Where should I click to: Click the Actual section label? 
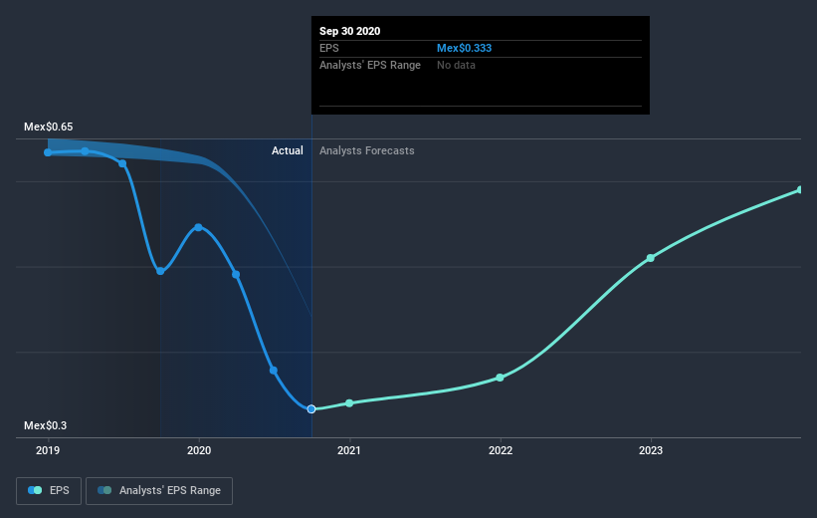(x=288, y=150)
